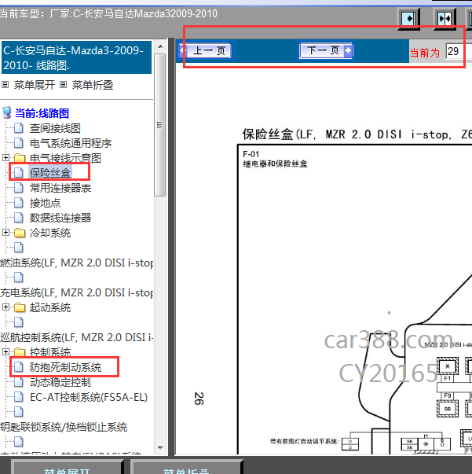Click document icon beside 查阅接线图
The height and width of the screenshot is (474, 472).
[19, 128]
